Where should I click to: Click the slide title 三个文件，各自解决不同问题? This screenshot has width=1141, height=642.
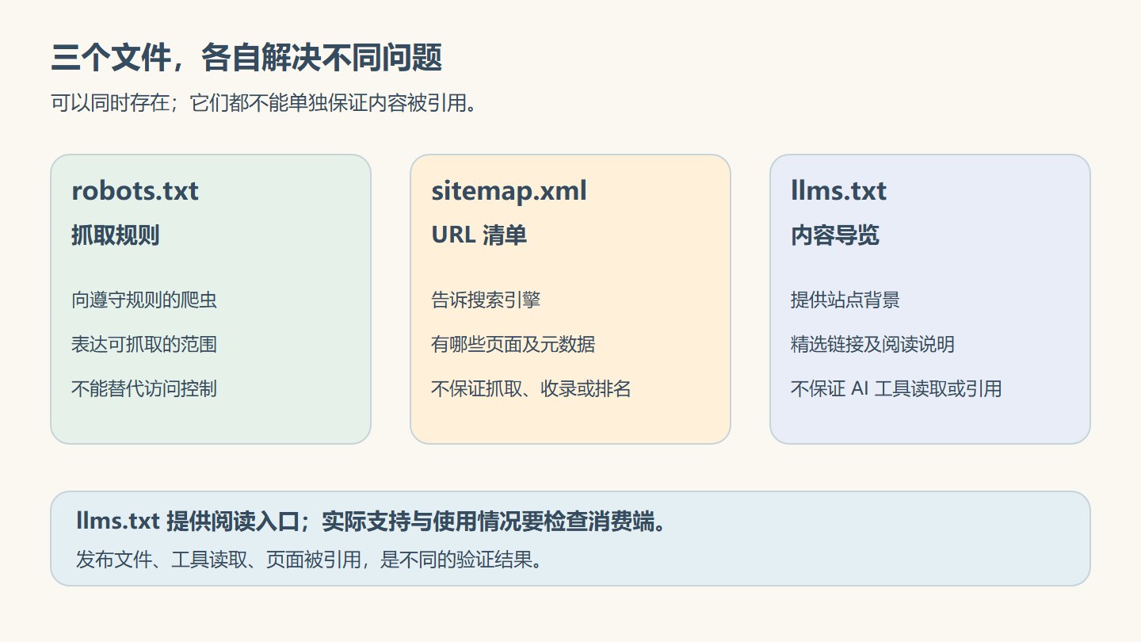tap(246, 59)
